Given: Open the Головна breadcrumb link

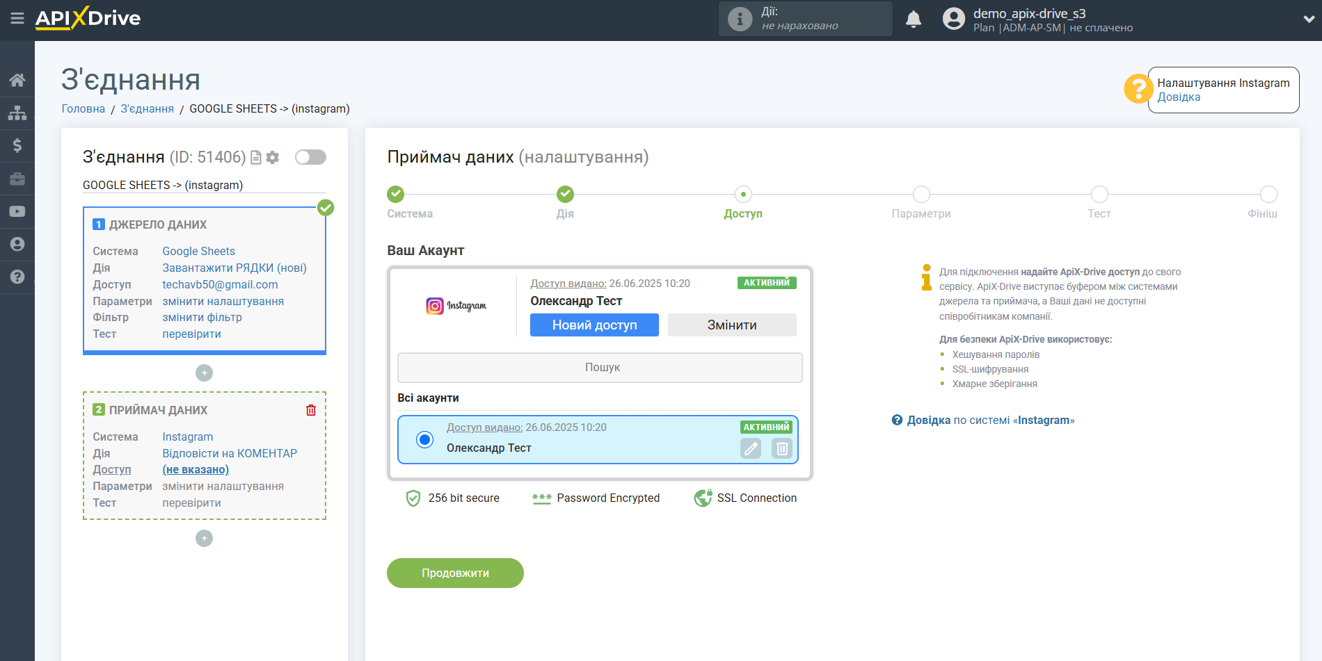Looking at the screenshot, I should coord(83,108).
